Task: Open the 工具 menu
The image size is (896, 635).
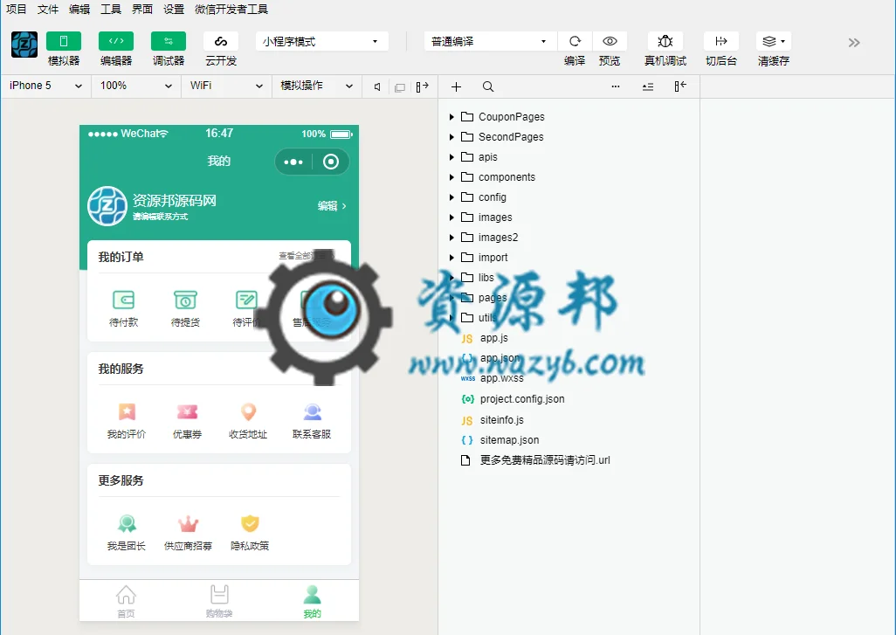Action: pyautogui.click(x=110, y=9)
